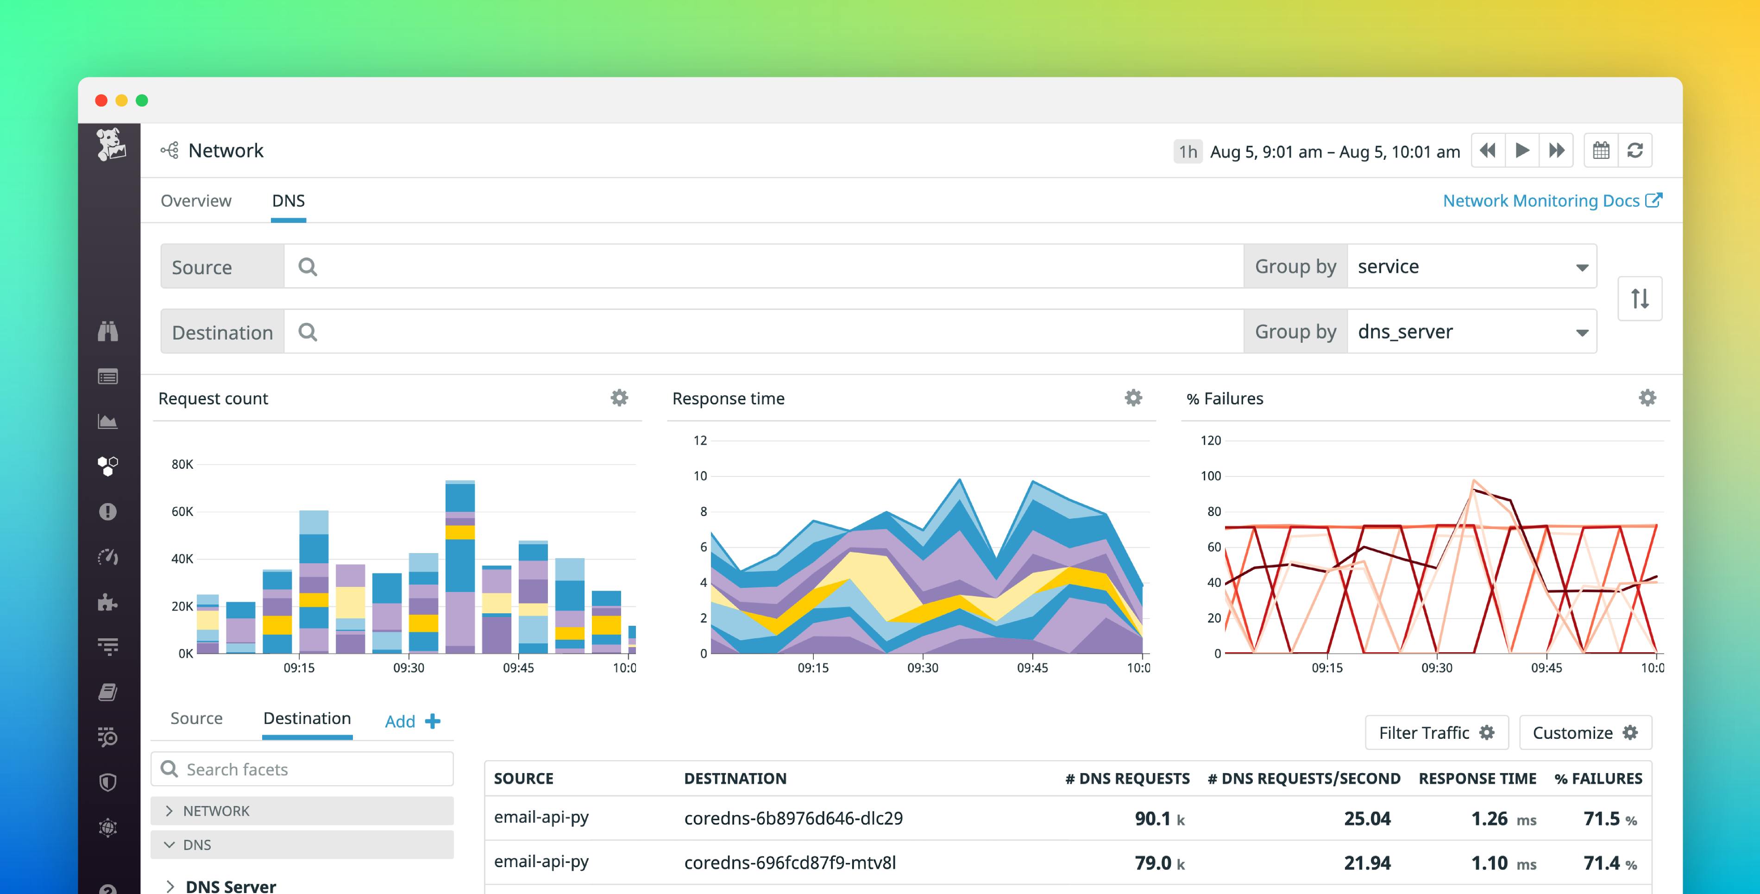Switch to the Overview tab

[196, 200]
